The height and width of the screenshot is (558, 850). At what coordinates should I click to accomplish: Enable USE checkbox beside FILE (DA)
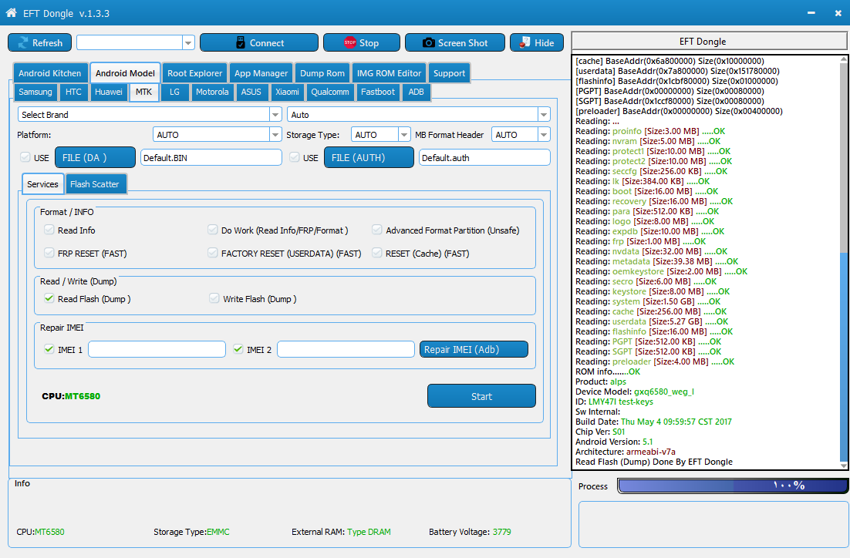coord(25,157)
